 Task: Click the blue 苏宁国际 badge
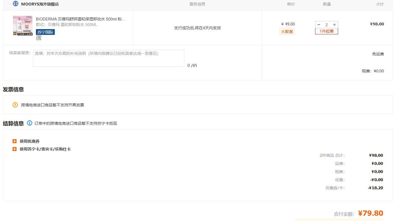tap(45, 32)
